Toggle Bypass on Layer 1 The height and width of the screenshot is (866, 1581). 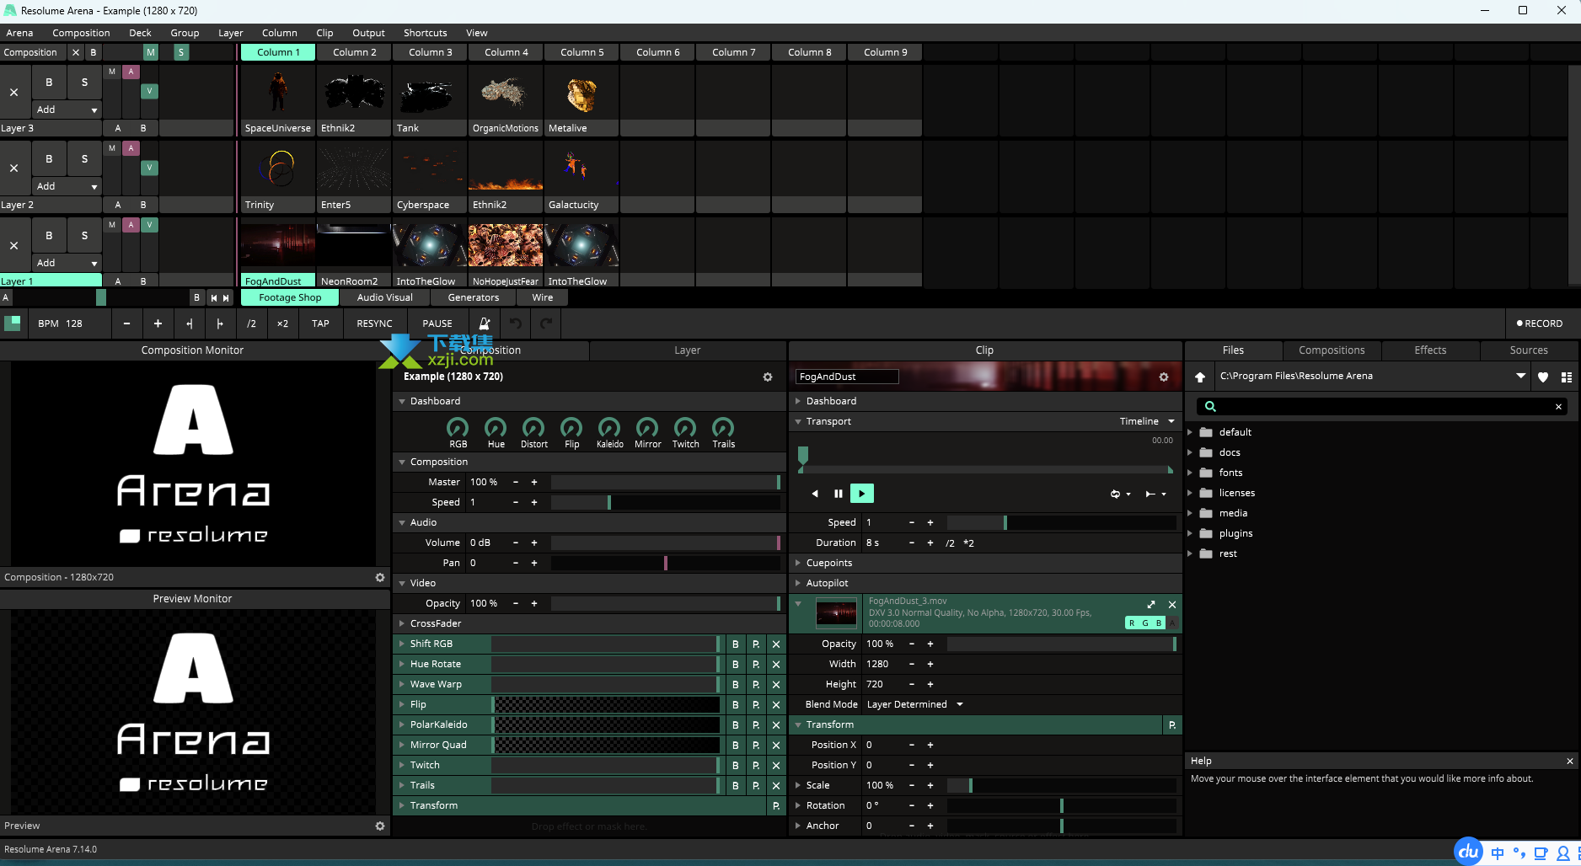pos(49,236)
